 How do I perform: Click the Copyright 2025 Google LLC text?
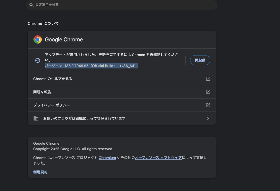coord(73,149)
